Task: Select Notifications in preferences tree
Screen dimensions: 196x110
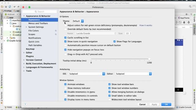Action: click(x=35, y=38)
